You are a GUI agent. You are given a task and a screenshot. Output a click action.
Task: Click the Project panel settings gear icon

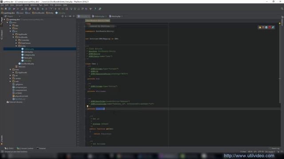70,16
